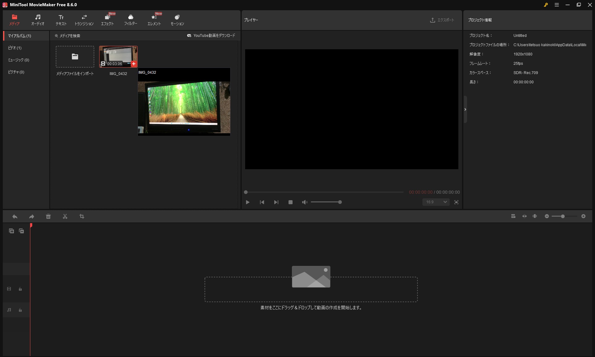Mute the player volume
This screenshot has width=595, height=357.
305,202
